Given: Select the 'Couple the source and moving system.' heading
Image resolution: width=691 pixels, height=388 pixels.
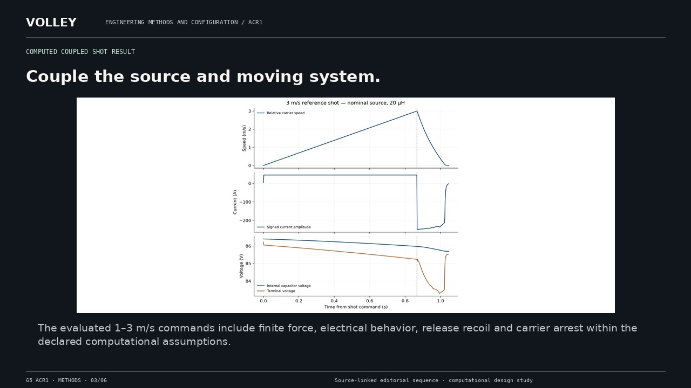Looking at the screenshot, I should pos(203,77).
